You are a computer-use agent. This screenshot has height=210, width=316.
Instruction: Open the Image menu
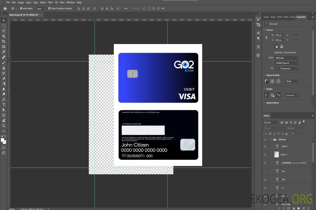21,2
